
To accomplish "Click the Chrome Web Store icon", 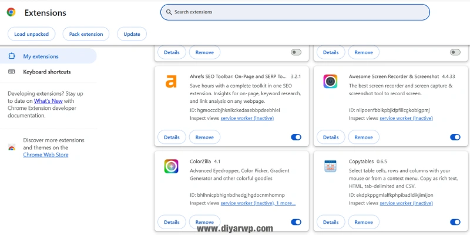I will coord(12,147).
